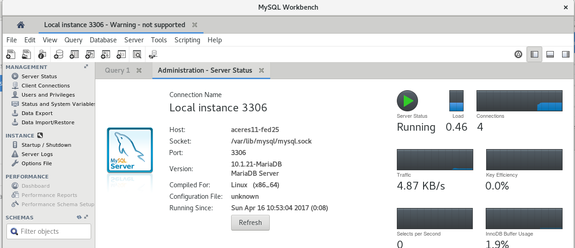
Task: Open Options File
Action: [x=36, y=163]
